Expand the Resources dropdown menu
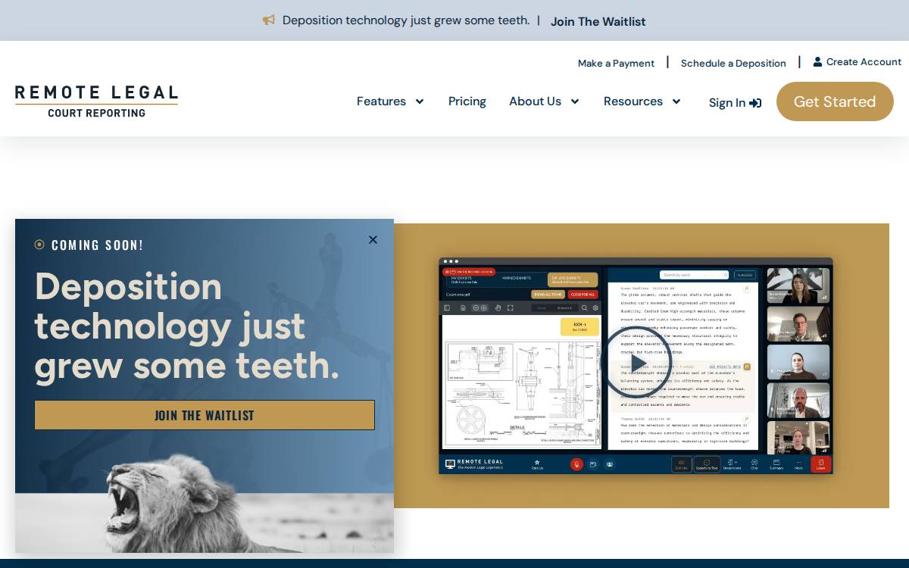This screenshot has width=909, height=568. tap(642, 101)
